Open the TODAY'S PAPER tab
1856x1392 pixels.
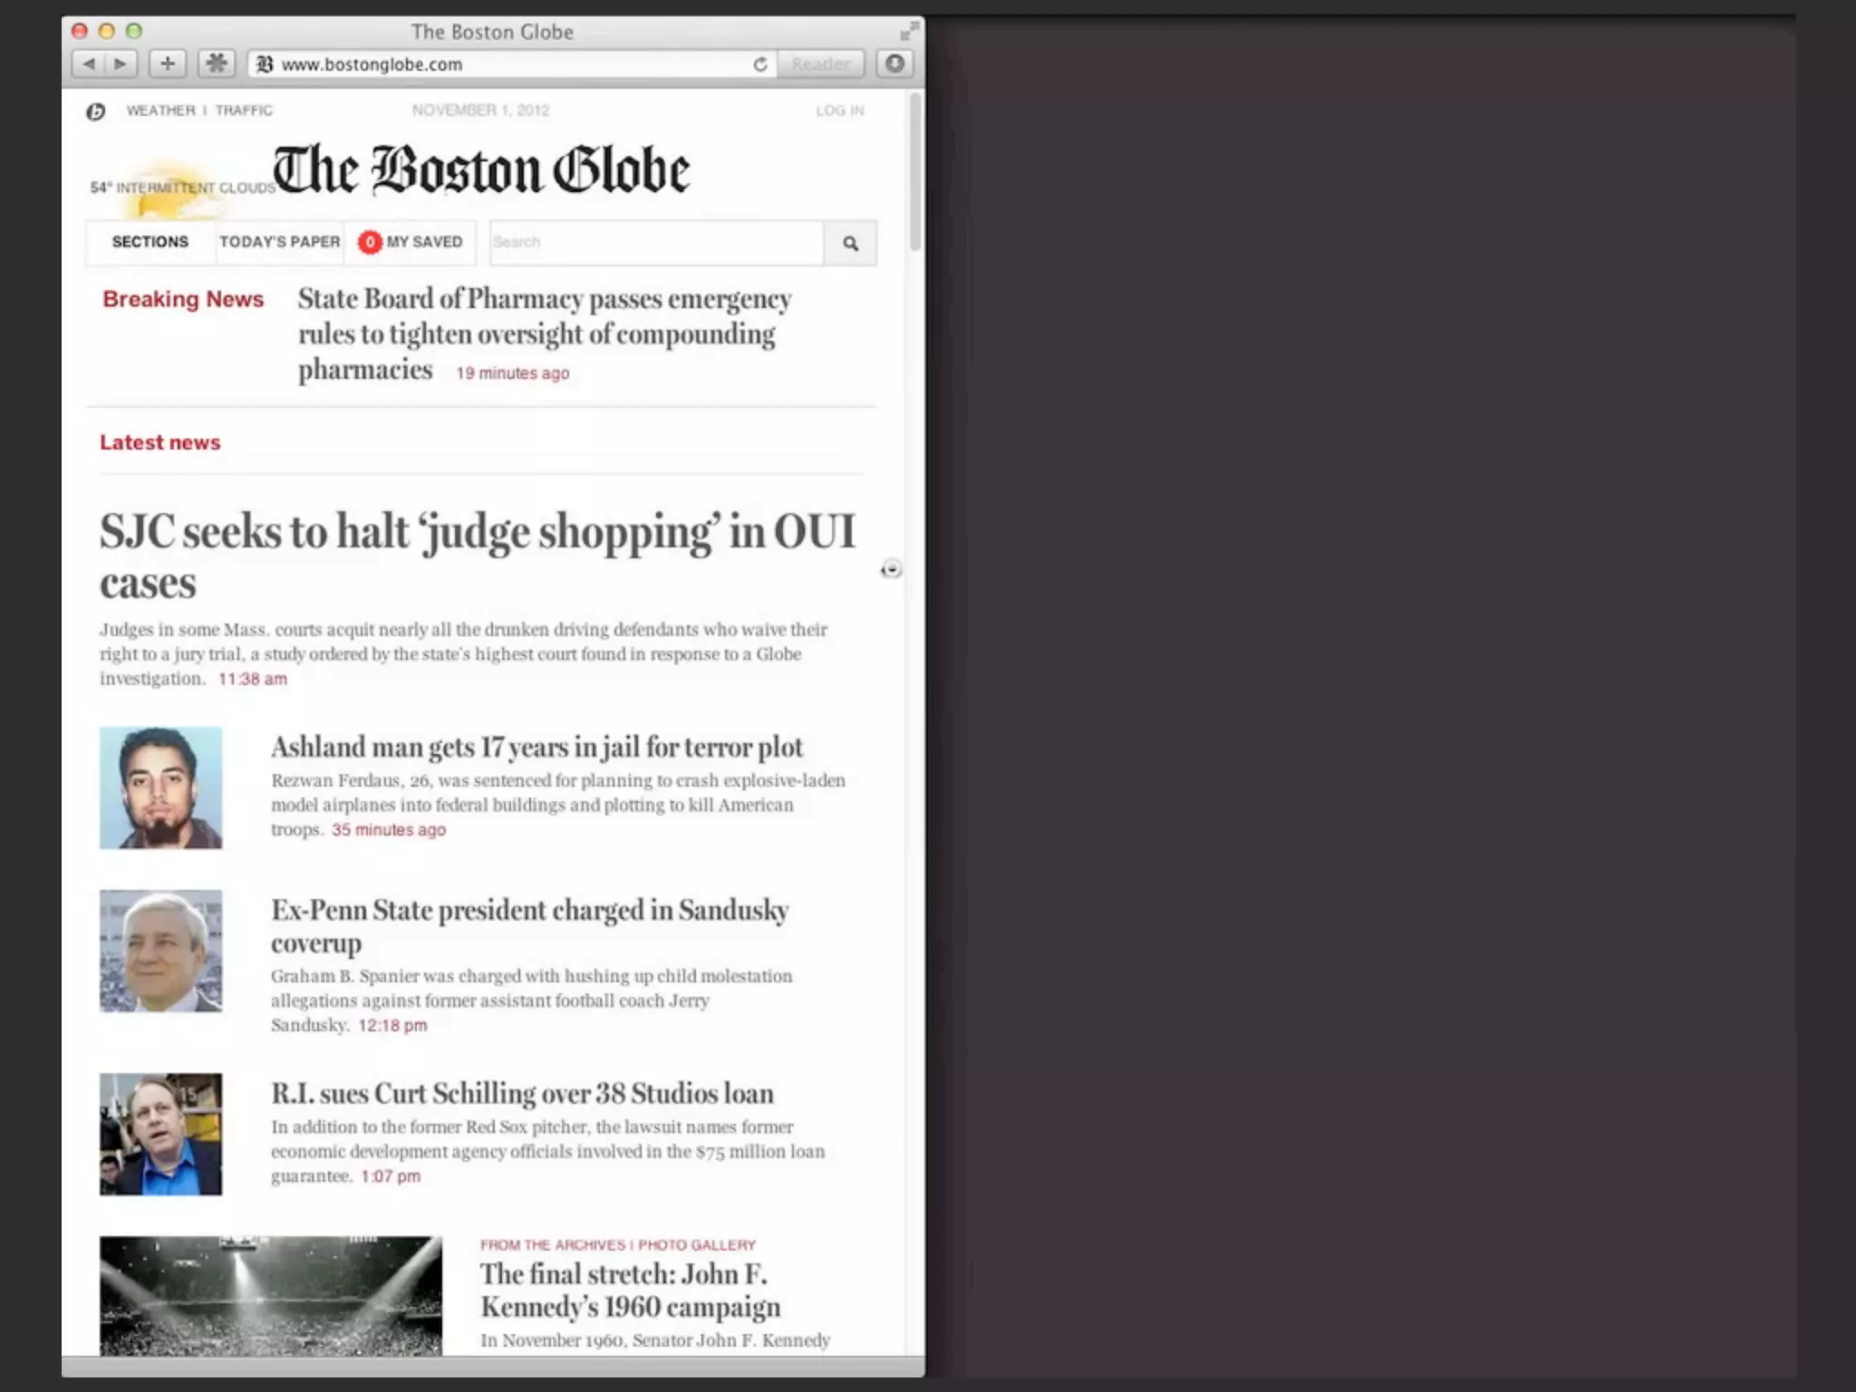279,242
